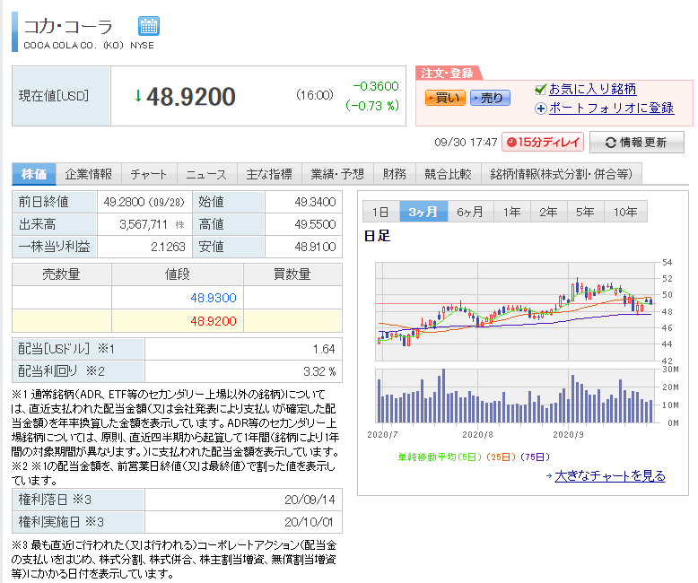
Task: Switch chart to 6ヶ月 range
Action: click(470, 212)
